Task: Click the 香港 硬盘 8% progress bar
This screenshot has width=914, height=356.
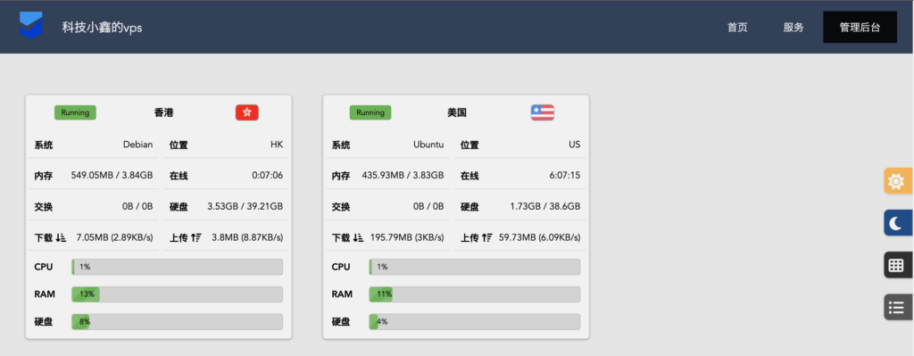Action: [178, 321]
